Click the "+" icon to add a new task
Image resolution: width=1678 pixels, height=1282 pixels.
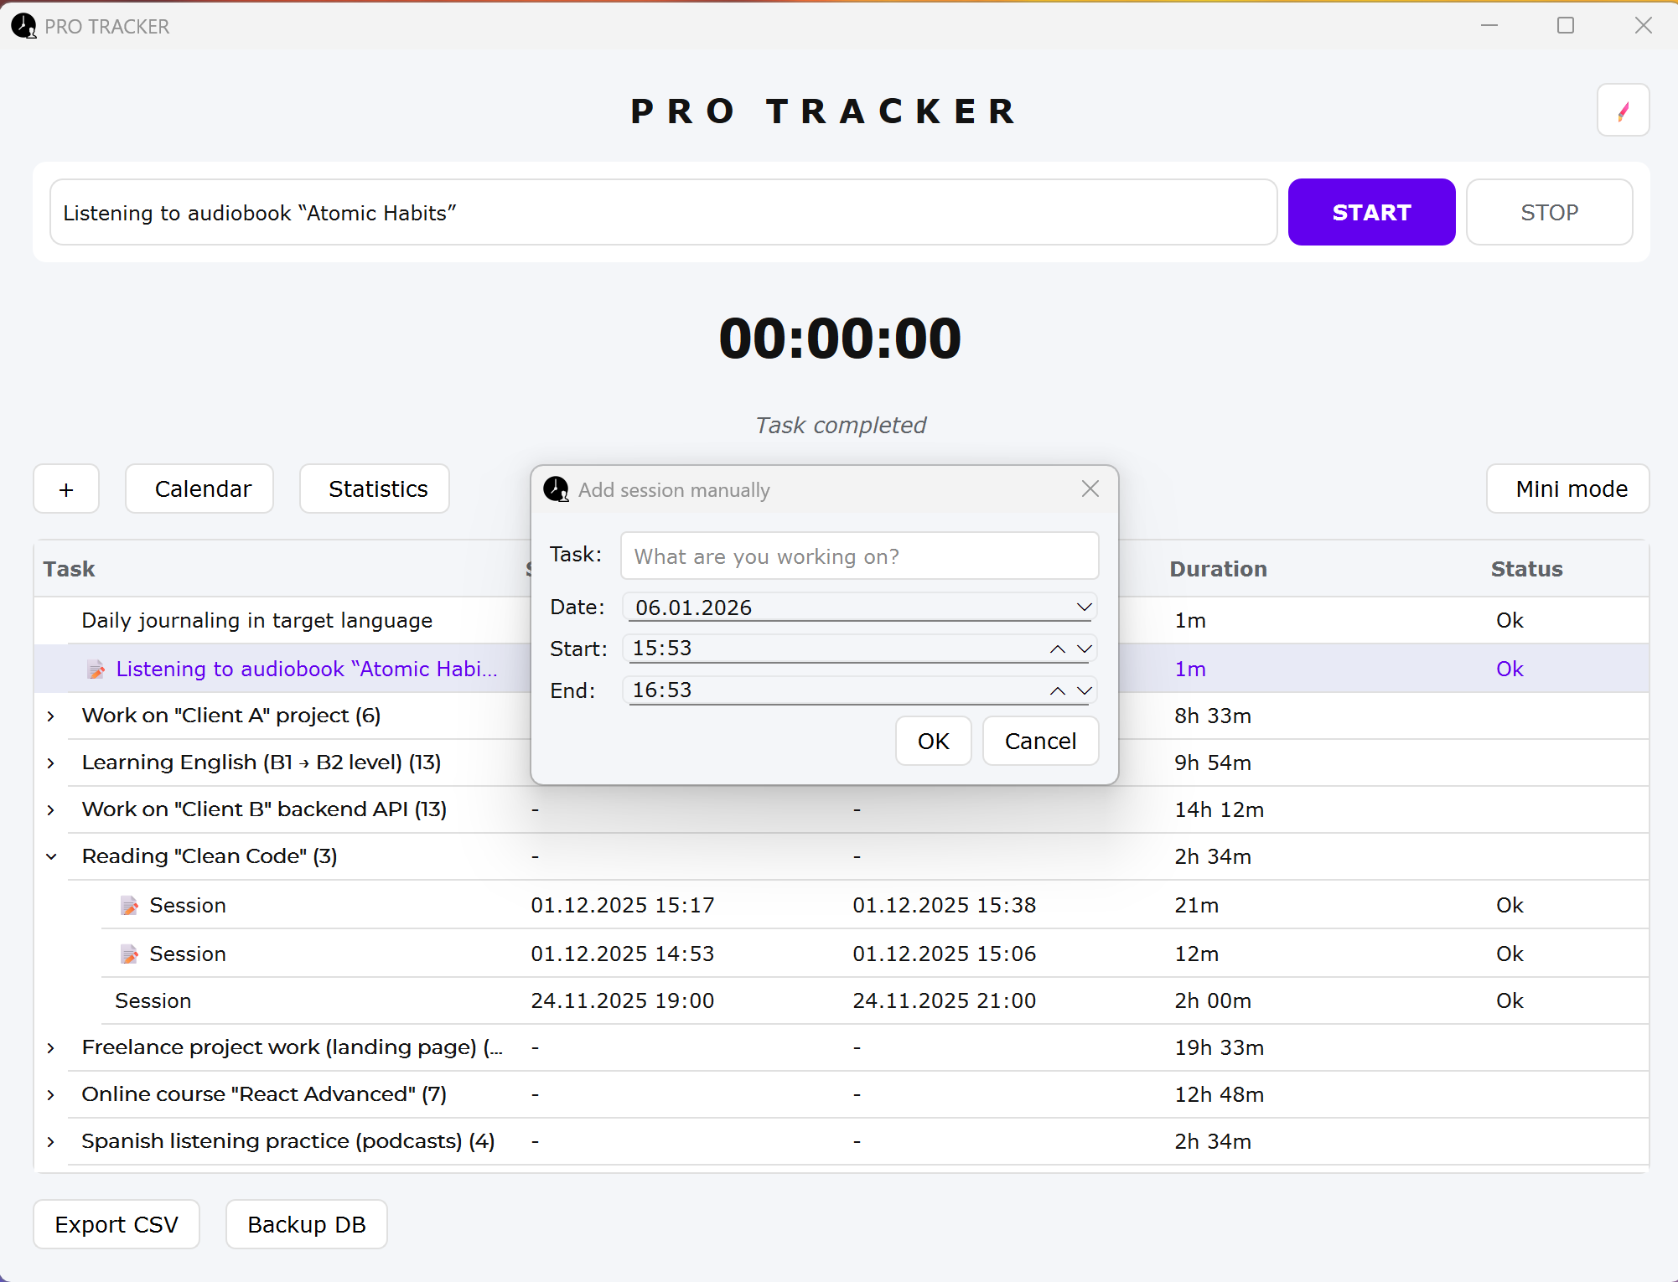click(66, 489)
